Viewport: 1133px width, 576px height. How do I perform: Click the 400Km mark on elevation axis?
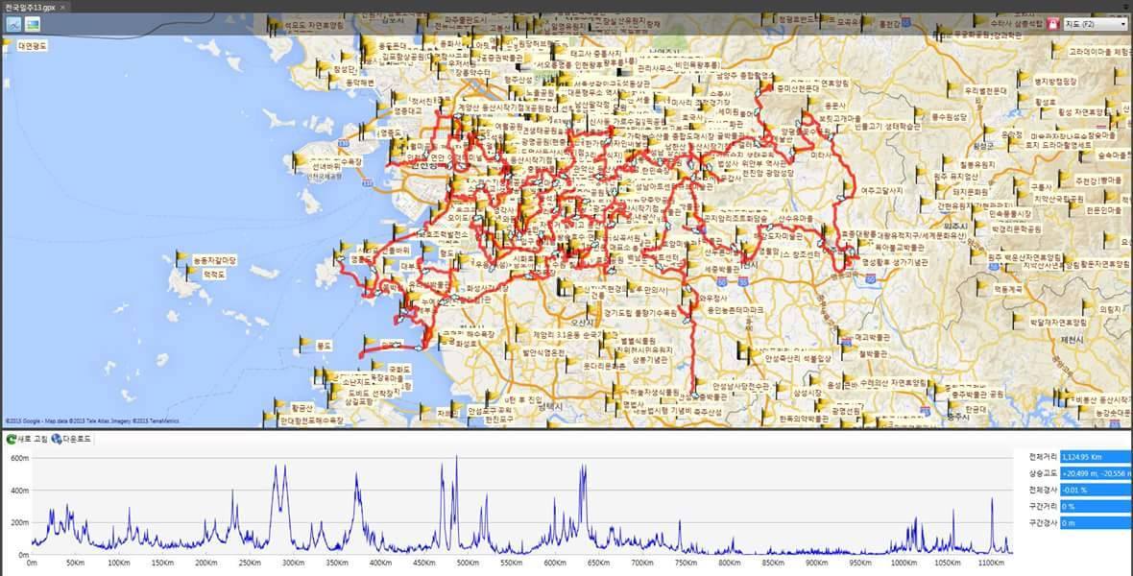379,563
